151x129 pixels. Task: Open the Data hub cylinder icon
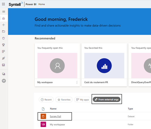4,38
